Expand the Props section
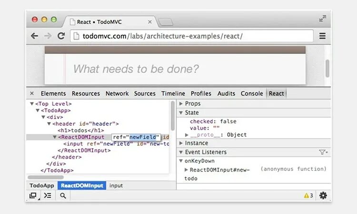Viewport: 357px width, 214px height. [181, 104]
